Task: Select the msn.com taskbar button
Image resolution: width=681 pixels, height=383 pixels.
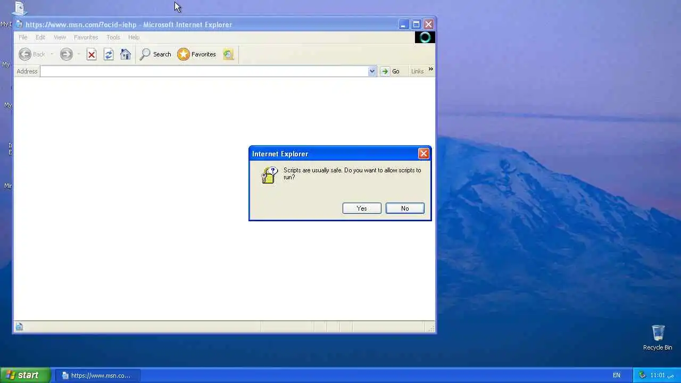Action: (x=98, y=376)
